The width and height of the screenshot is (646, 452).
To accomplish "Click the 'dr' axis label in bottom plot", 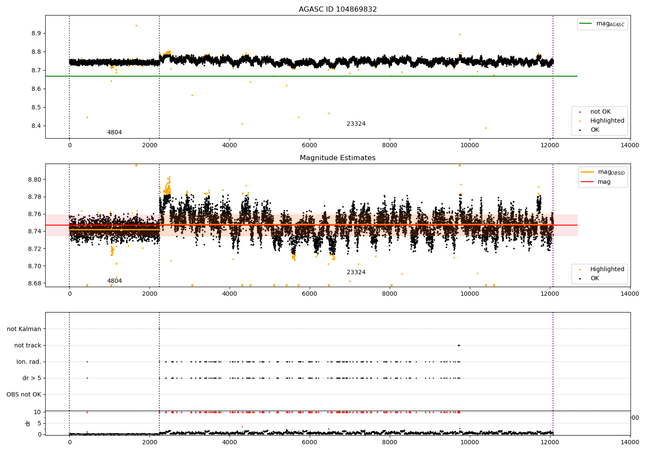I will (x=28, y=423).
